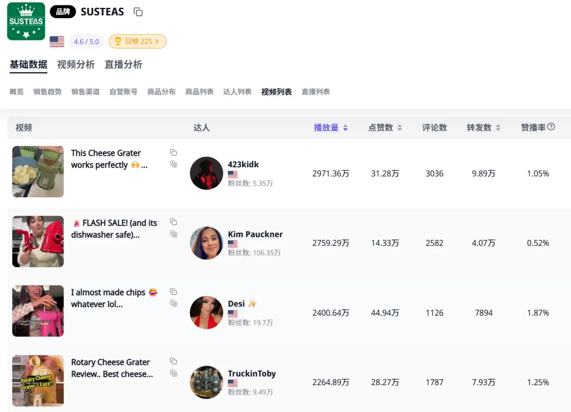
Task: Open the This Cheese Grater works perfectly title
Action: tap(109, 159)
